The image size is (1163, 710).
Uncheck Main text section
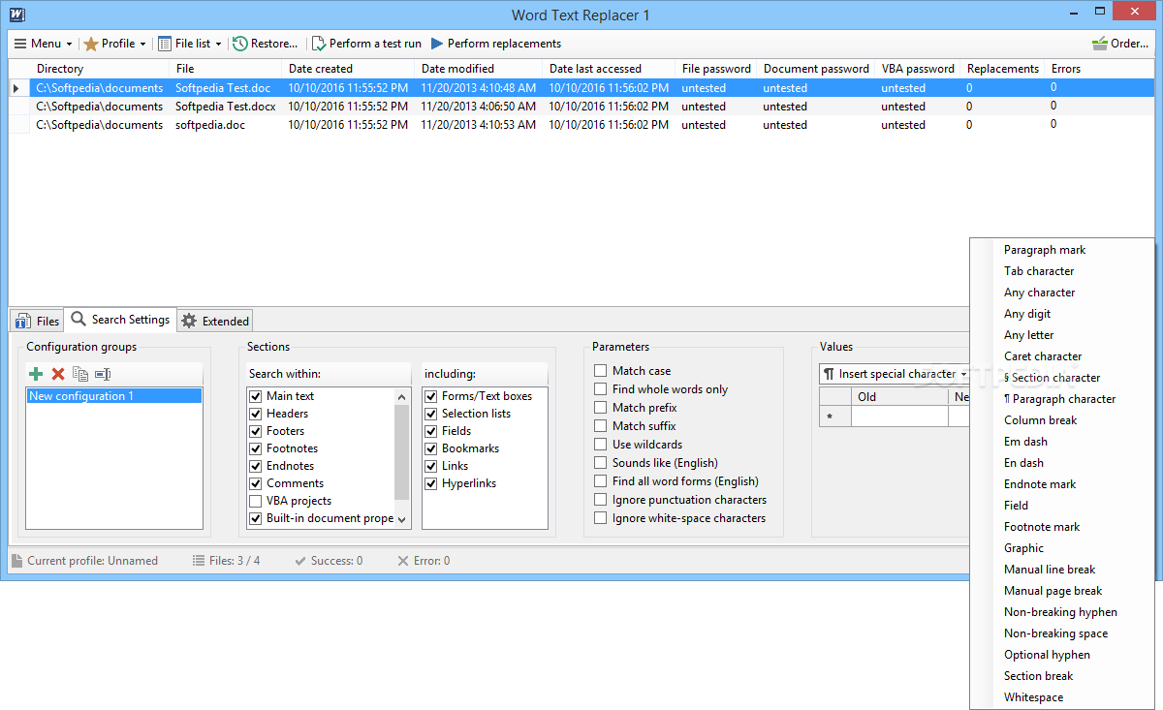[256, 396]
